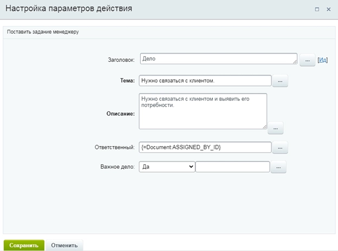Screen dimensions: 338x251
Task: Click the Настройка параметров действия title
Action: pyautogui.click(x=69, y=9)
